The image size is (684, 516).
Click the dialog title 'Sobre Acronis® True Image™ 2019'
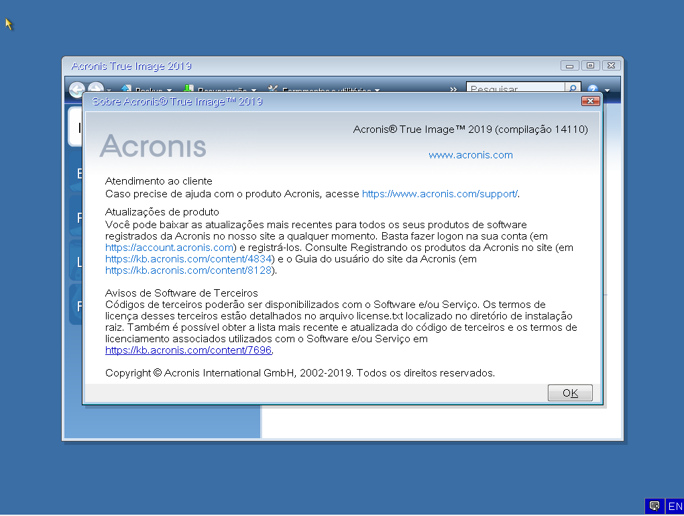pos(178,102)
